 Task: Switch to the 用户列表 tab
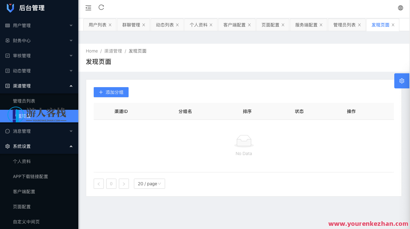[97, 25]
